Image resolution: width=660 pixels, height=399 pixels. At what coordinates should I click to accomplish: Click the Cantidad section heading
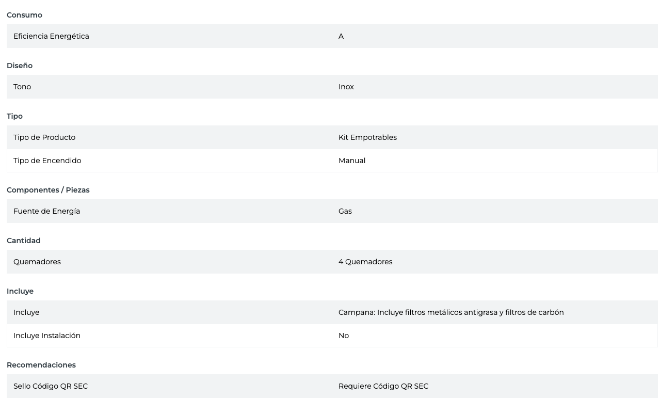coord(24,241)
